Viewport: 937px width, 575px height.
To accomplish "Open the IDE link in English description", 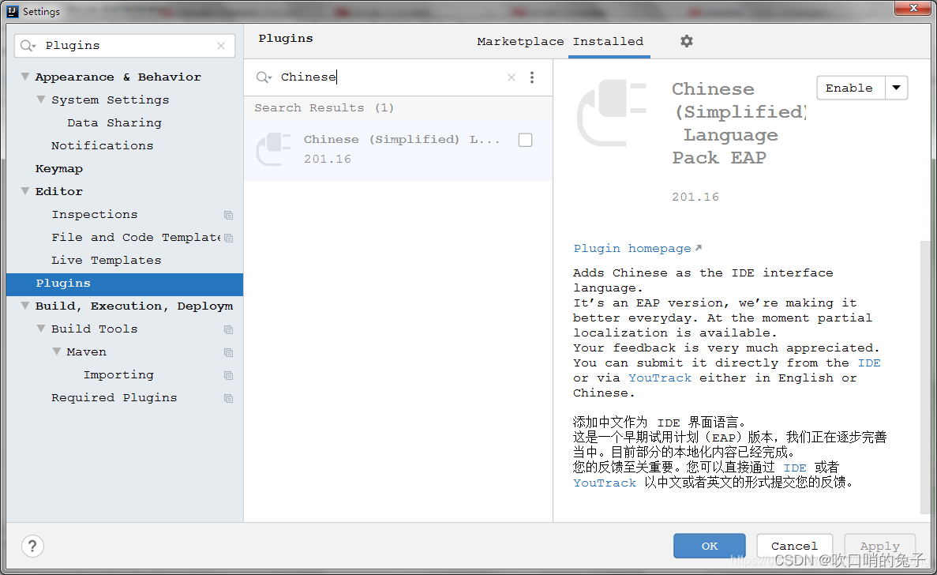I will click(869, 363).
